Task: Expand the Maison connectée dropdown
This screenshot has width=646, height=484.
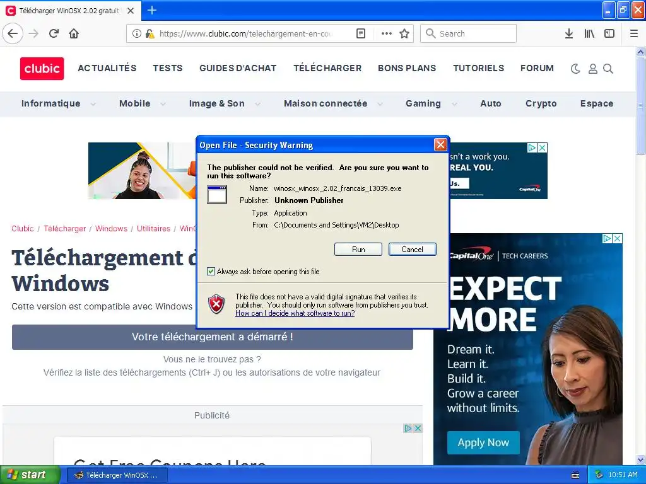Action: 380,104
